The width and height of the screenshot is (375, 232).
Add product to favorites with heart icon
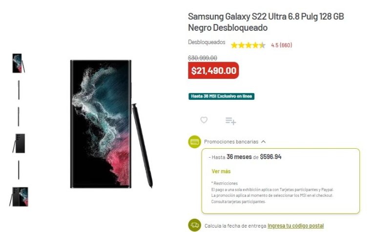point(204,119)
